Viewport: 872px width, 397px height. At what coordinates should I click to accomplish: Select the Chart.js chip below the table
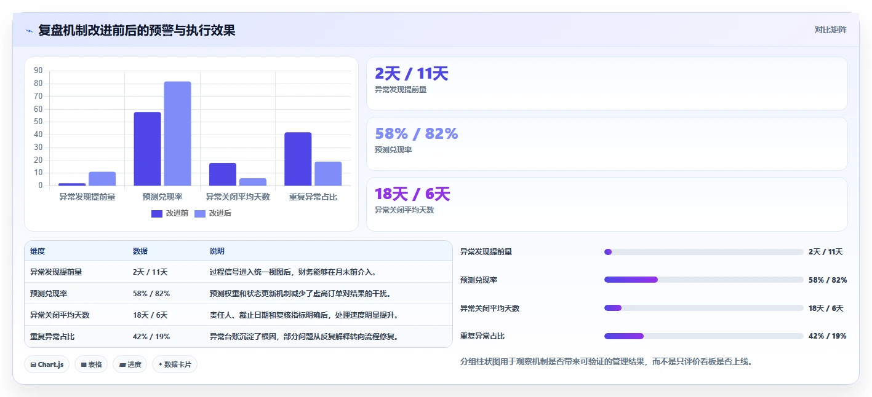click(x=47, y=364)
